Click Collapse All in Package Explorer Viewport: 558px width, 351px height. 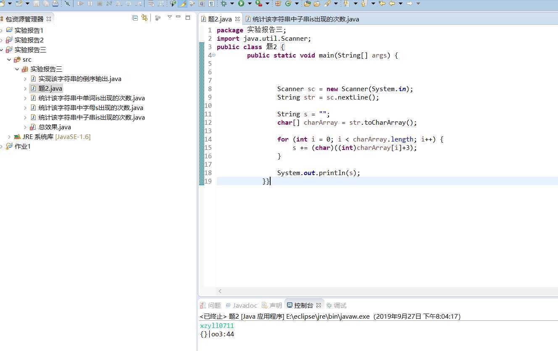point(135,18)
